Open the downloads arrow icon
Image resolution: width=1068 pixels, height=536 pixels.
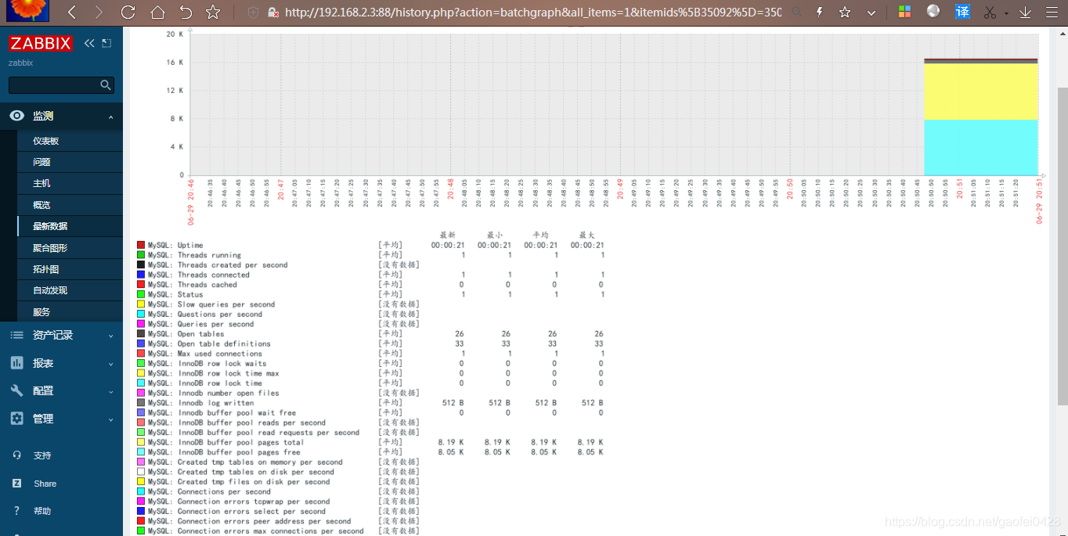point(1024,12)
